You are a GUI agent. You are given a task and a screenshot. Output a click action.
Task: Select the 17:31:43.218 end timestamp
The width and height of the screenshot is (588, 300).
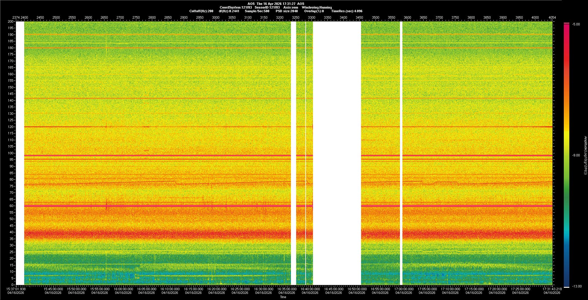552,289
